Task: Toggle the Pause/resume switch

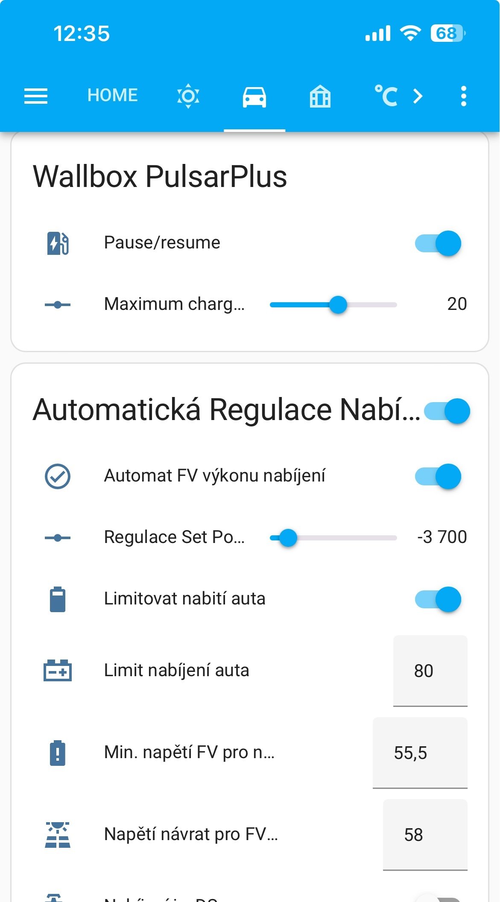Action: [438, 243]
